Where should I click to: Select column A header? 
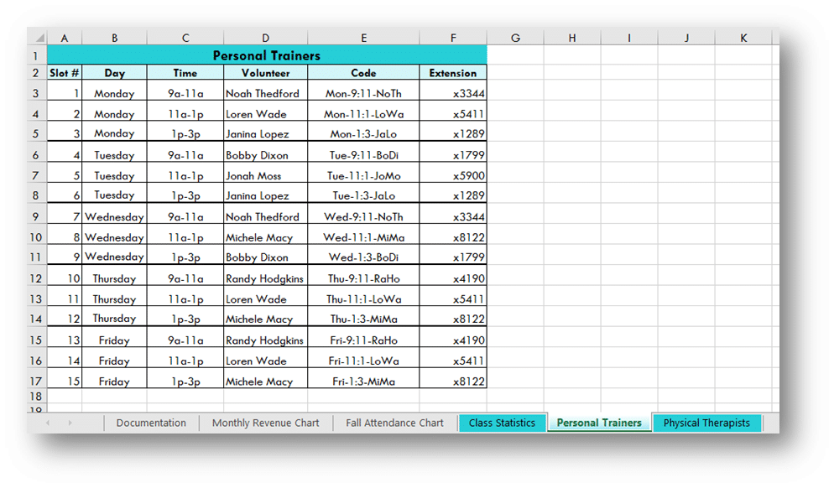(65, 38)
